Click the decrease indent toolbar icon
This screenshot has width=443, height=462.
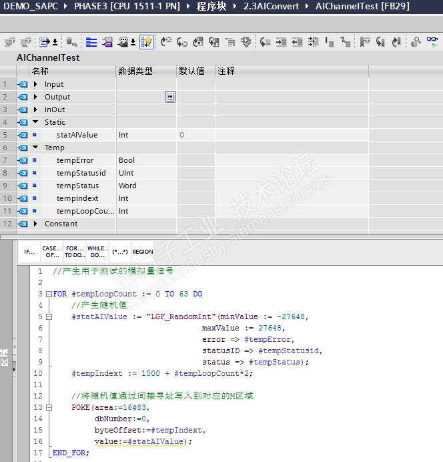(x=296, y=42)
